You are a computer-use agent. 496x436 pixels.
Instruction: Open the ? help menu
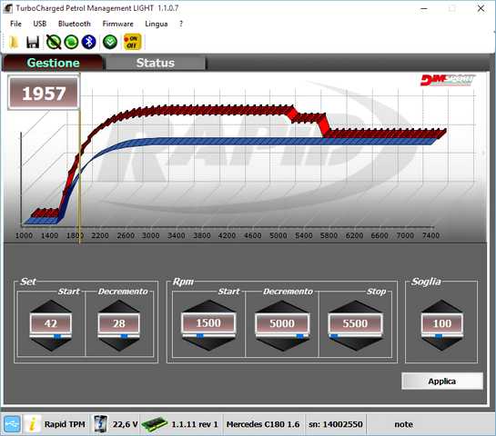(x=181, y=24)
